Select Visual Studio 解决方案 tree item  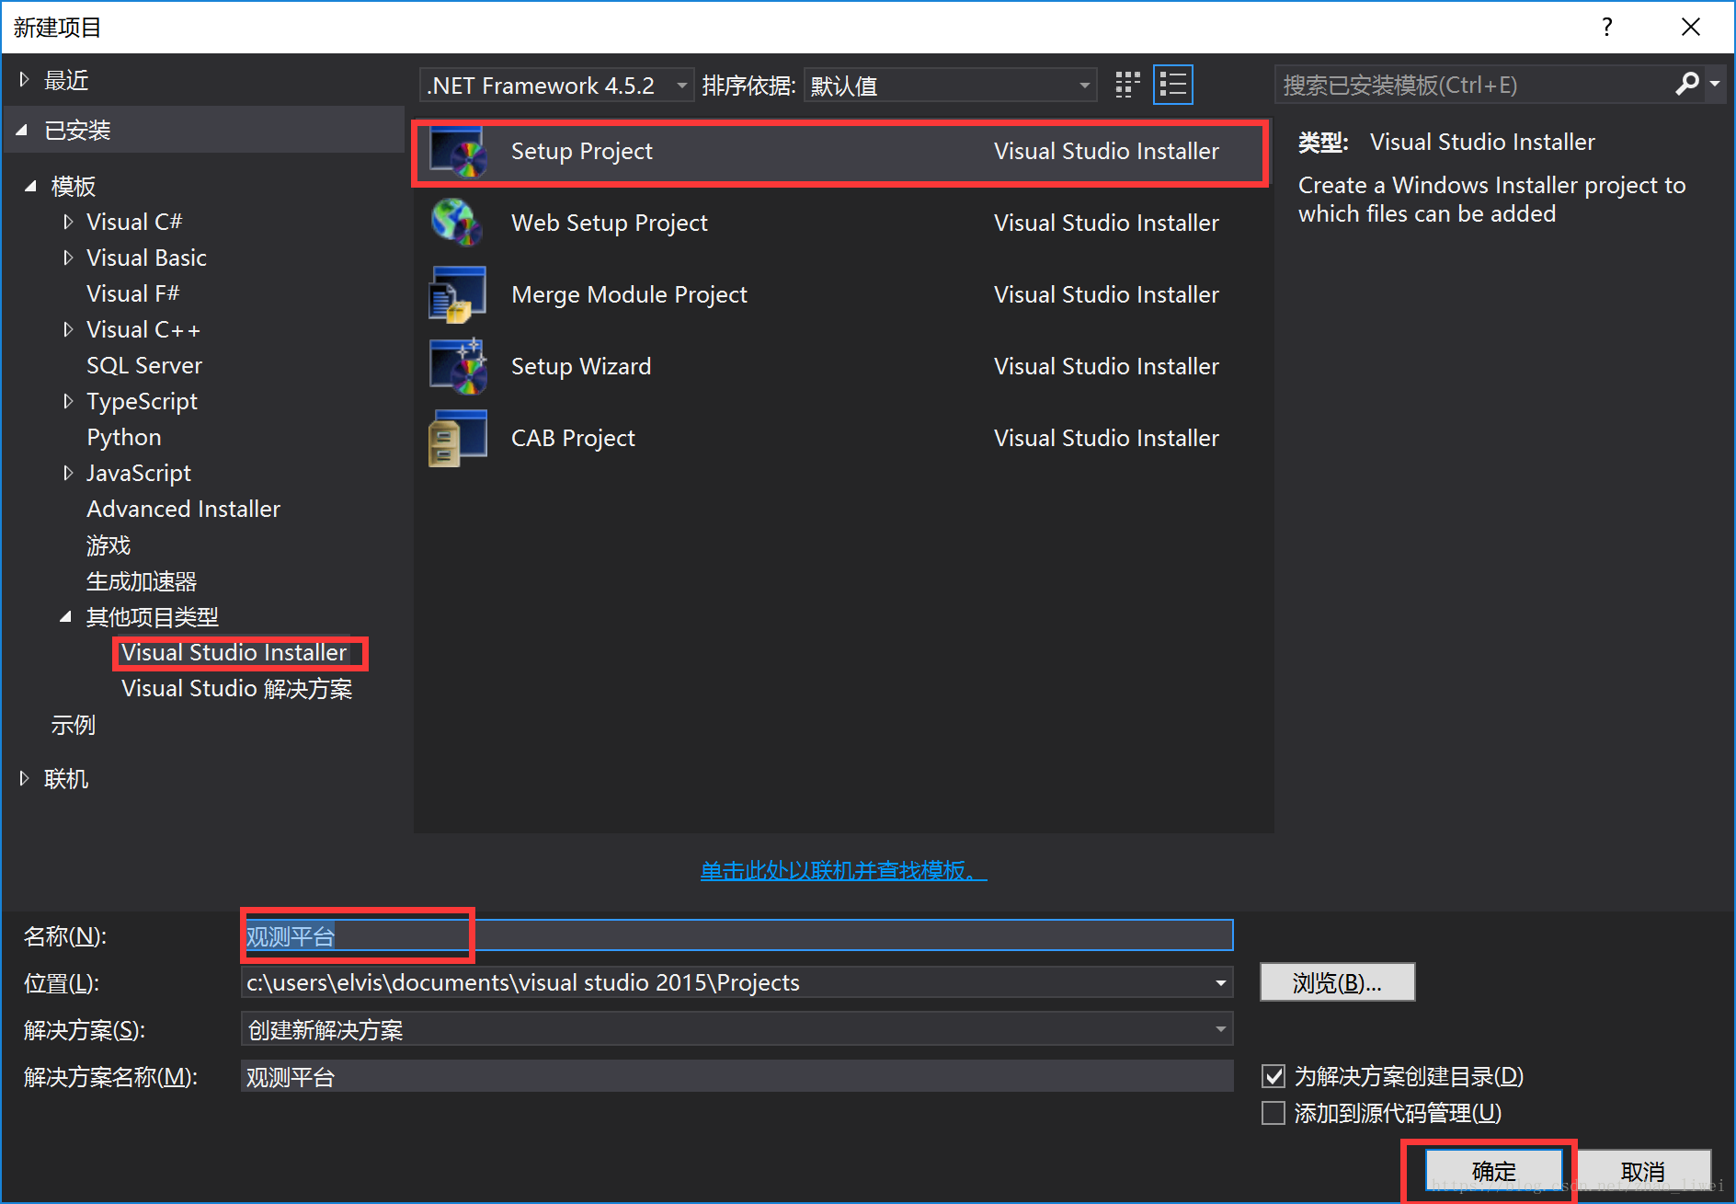237,689
